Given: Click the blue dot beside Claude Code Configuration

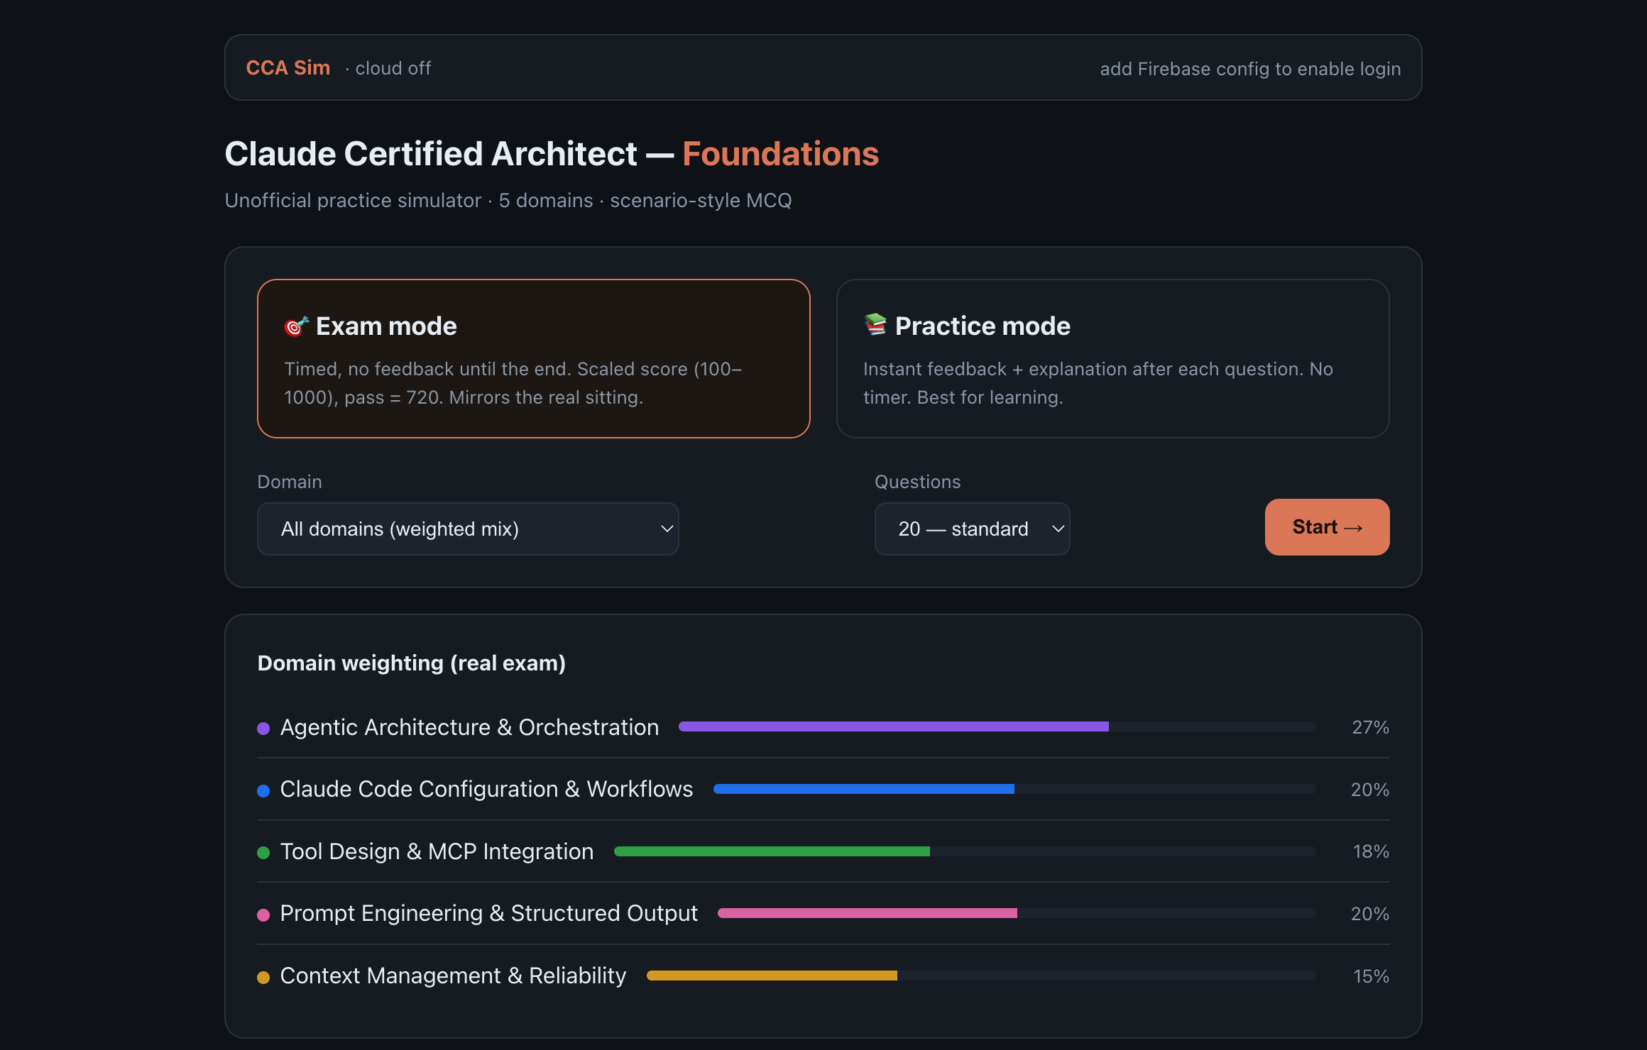Looking at the screenshot, I should point(263,790).
